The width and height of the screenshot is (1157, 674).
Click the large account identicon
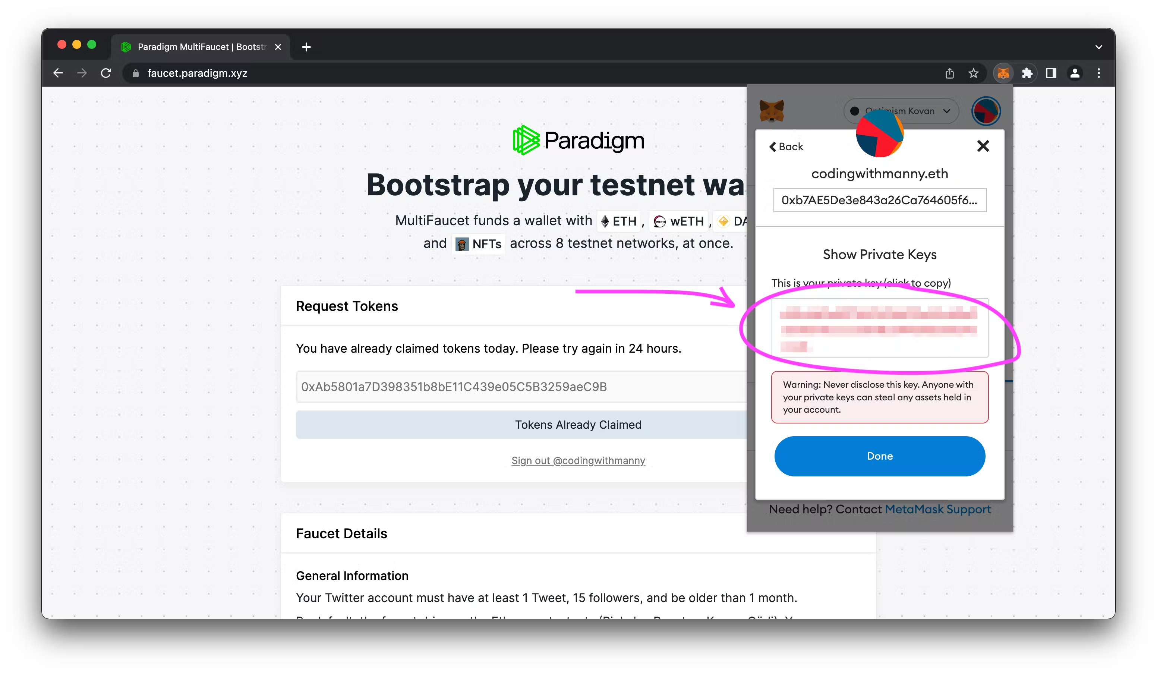click(880, 133)
